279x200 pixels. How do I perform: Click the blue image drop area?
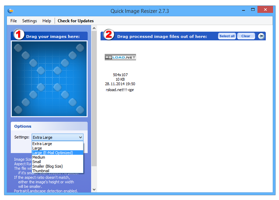[49, 79]
